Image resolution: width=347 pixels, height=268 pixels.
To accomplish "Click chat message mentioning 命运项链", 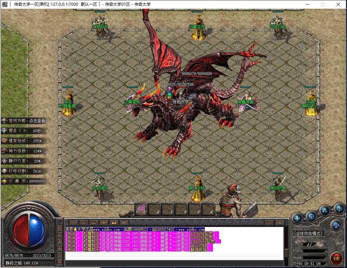I will coord(139,245).
